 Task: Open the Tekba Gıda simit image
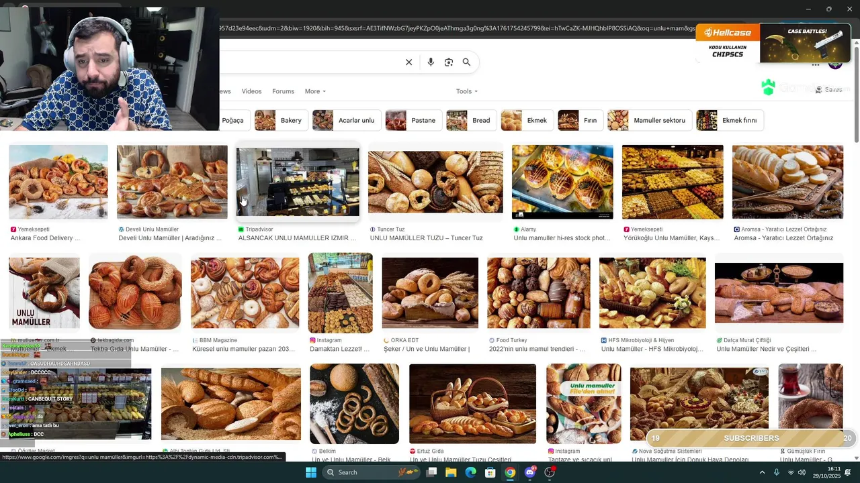(135, 293)
